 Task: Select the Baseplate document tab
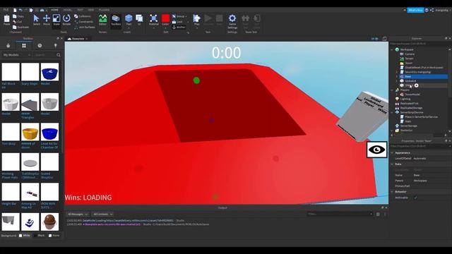pos(78,39)
